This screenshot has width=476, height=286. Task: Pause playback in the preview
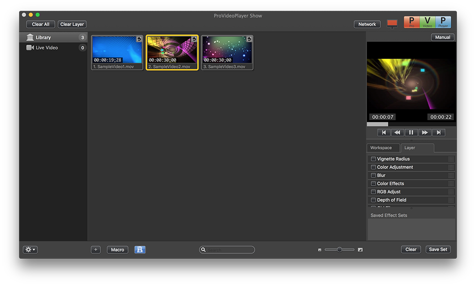411,132
